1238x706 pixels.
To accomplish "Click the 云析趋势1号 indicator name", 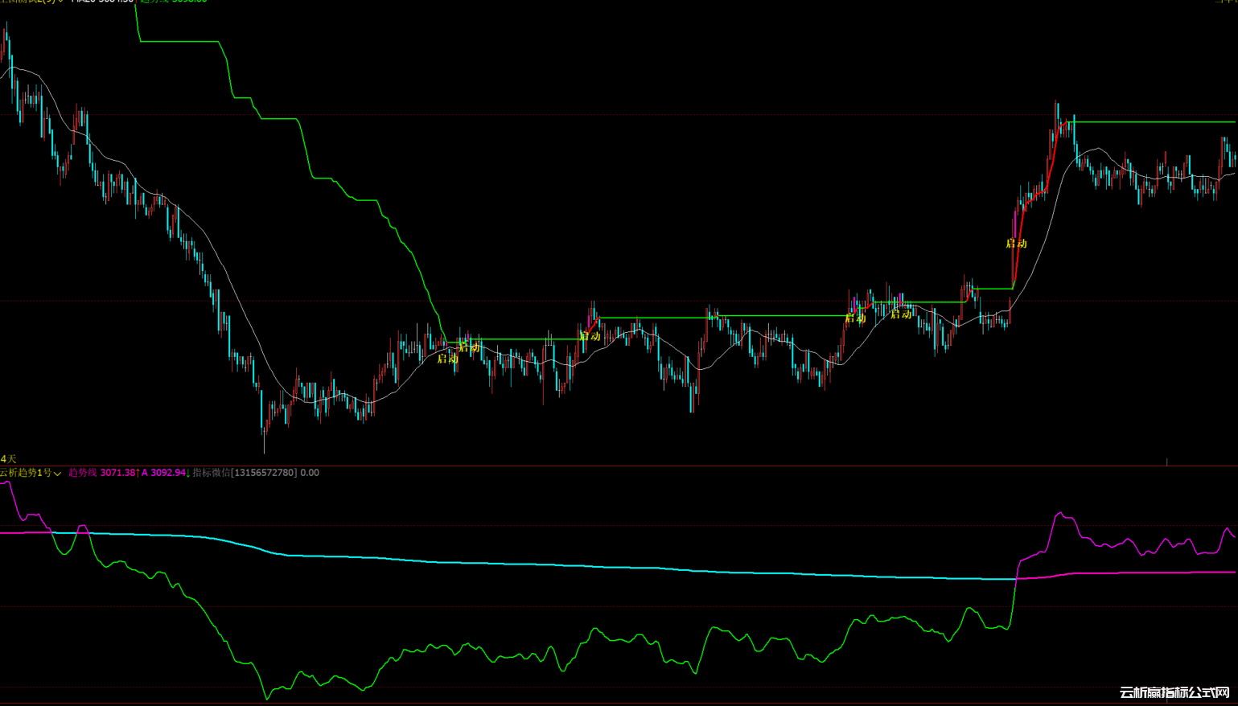I will point(26,473).
